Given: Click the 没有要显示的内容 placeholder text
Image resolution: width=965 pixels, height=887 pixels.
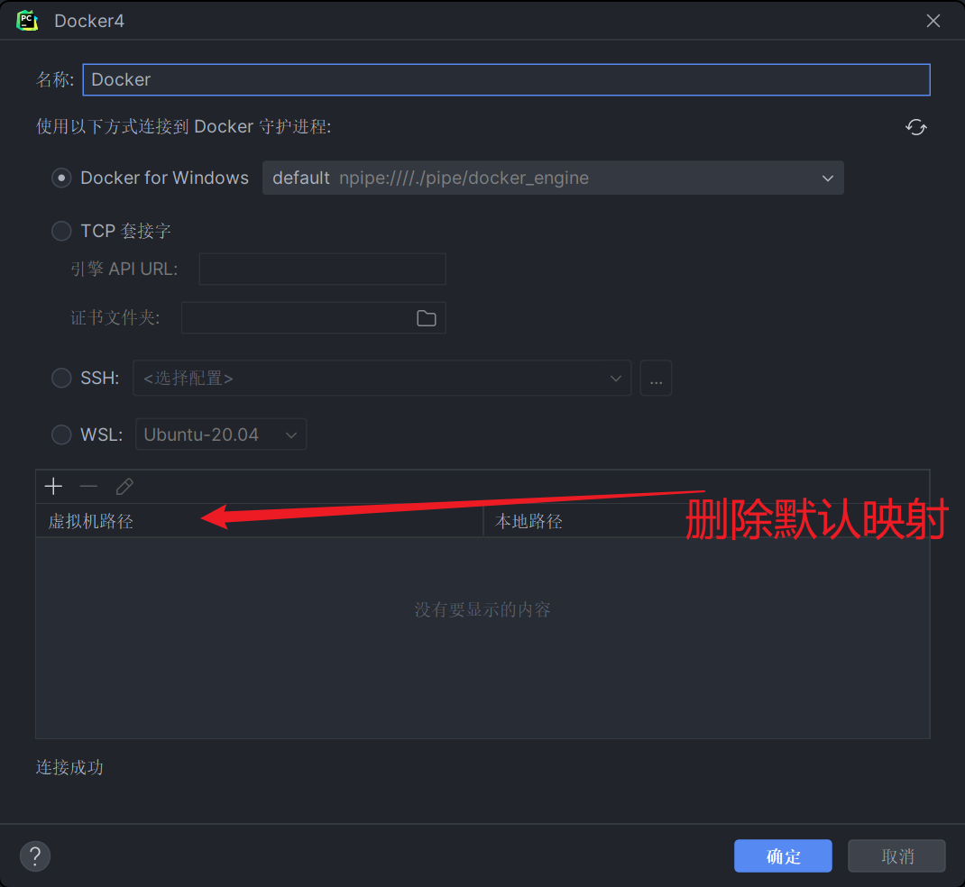Looking at the screenshot, I should (x=482, y=609).
